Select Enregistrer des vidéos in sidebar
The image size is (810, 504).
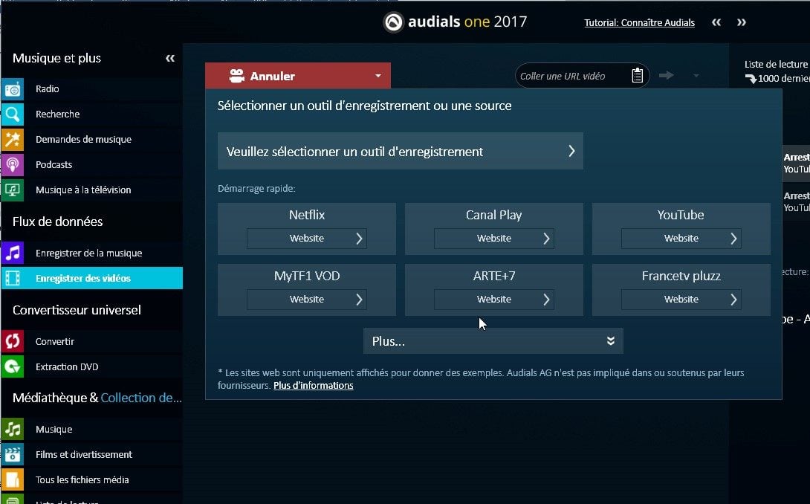point(82,279)
